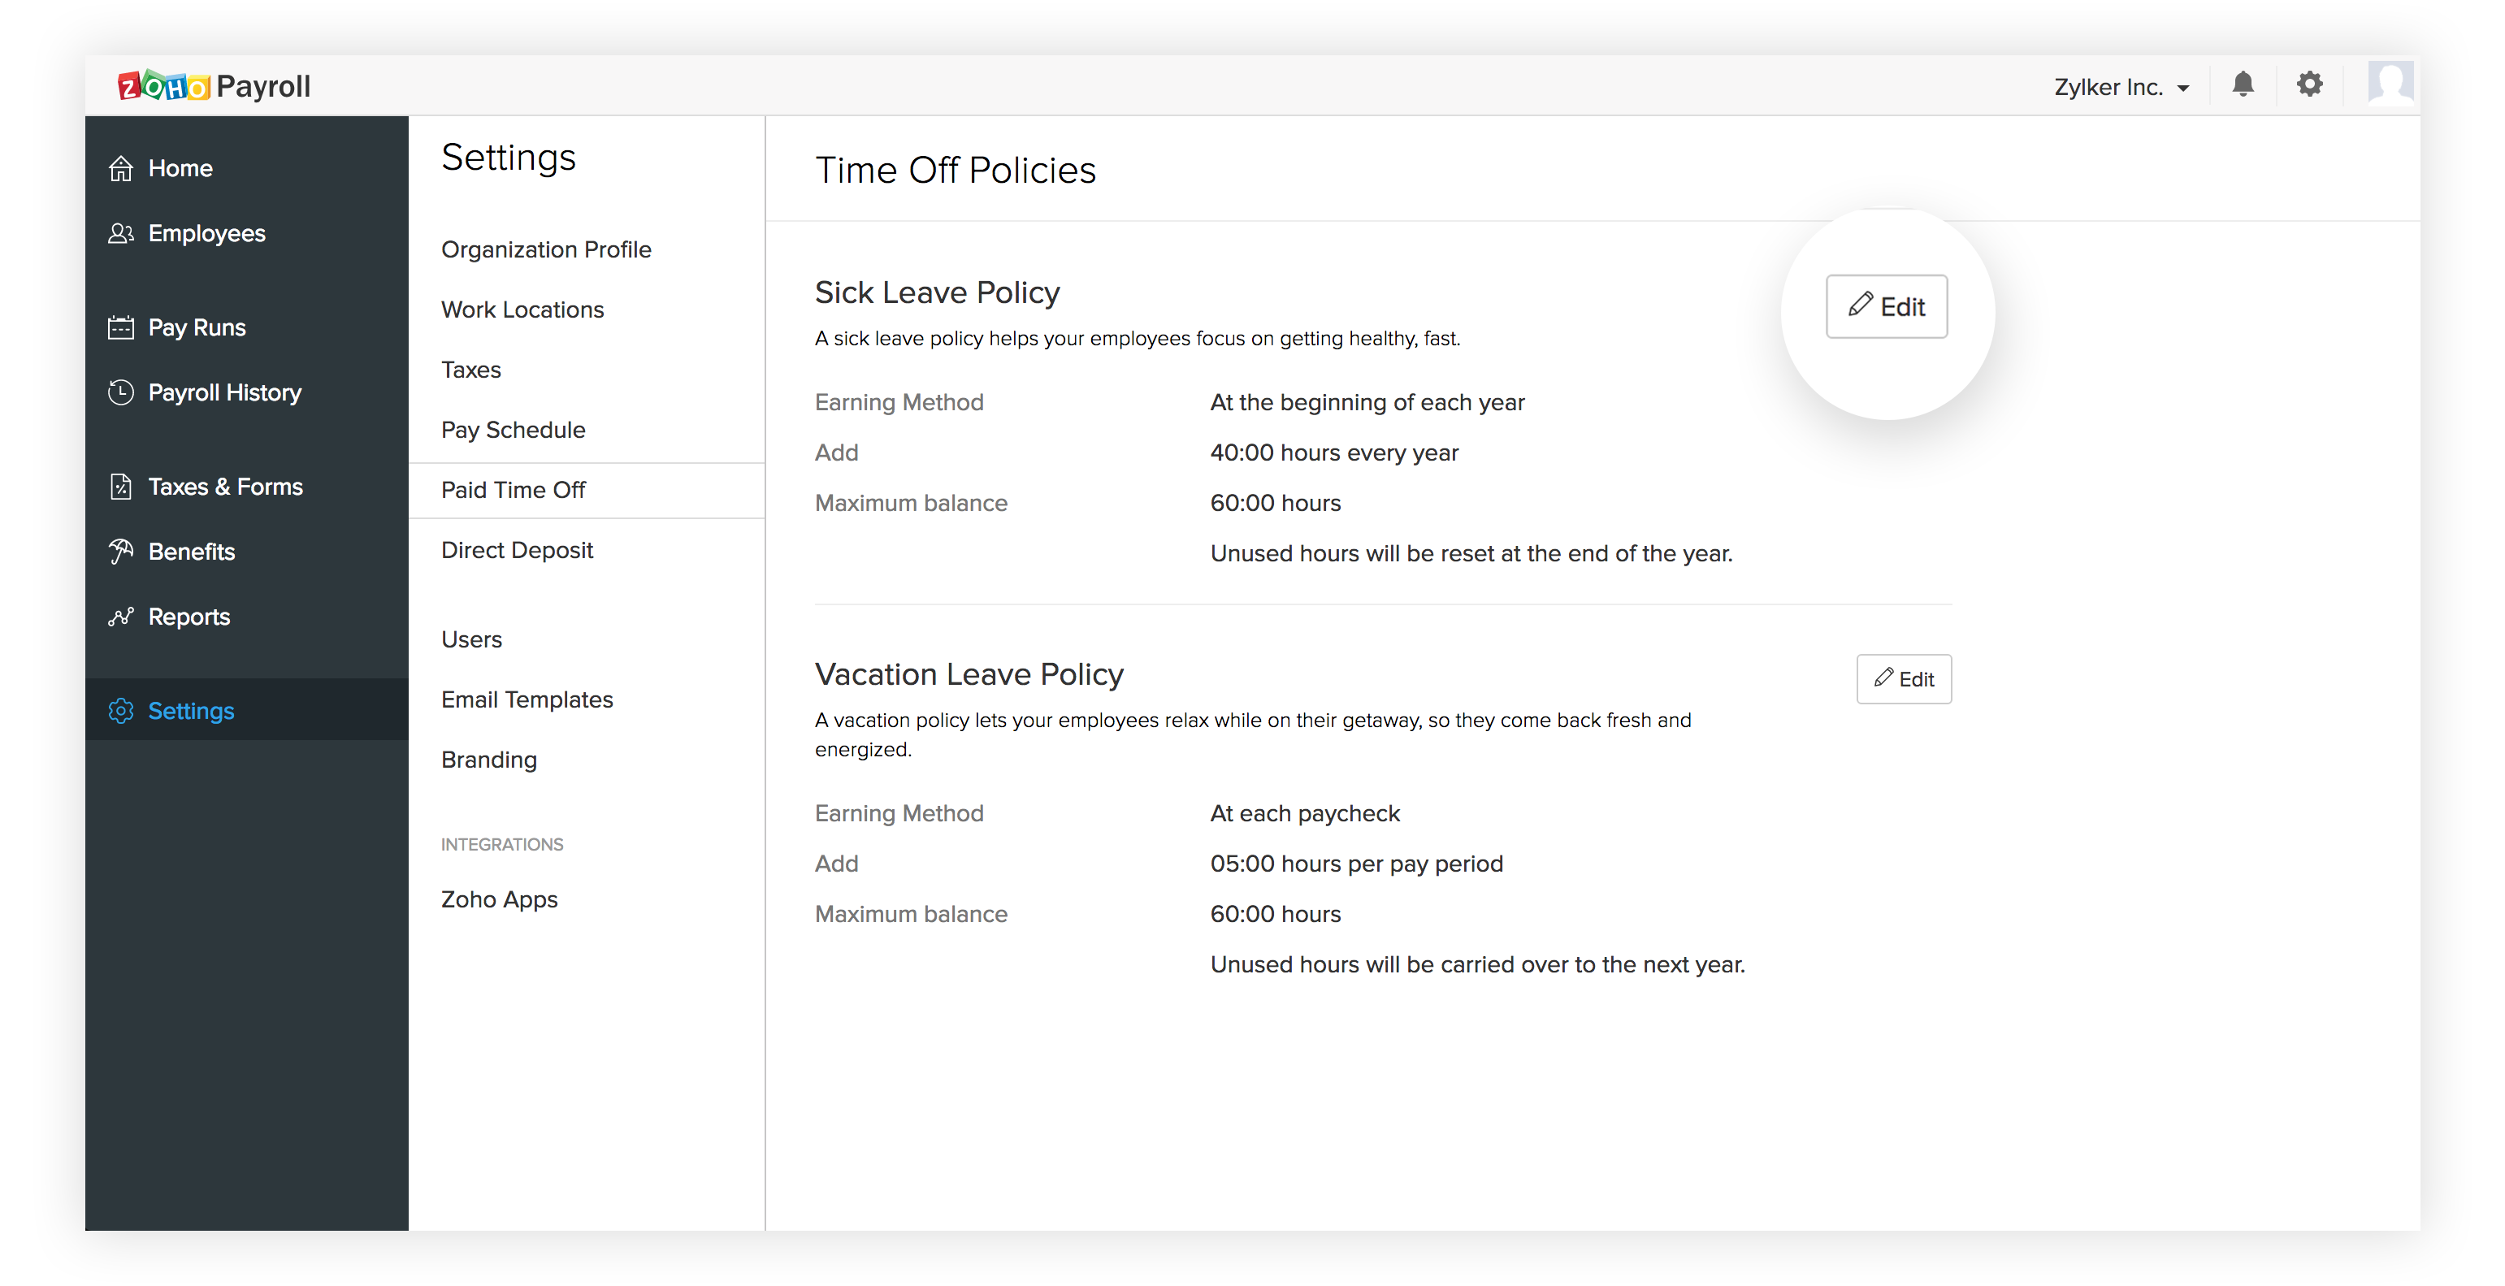The image size is (2505, 1286).
Task: Click the Reports graph icon
Action: tap(120, 617)
